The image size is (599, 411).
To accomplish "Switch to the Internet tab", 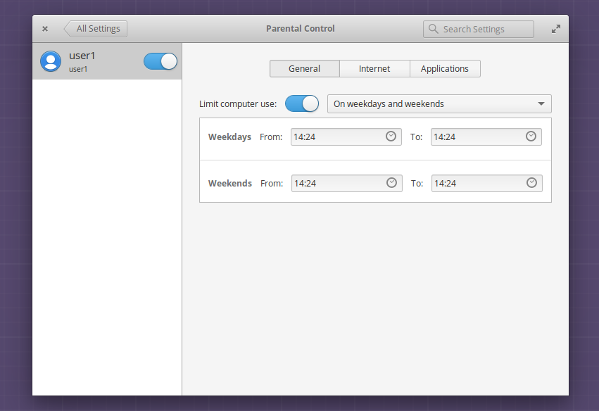I will coord(374,69).
